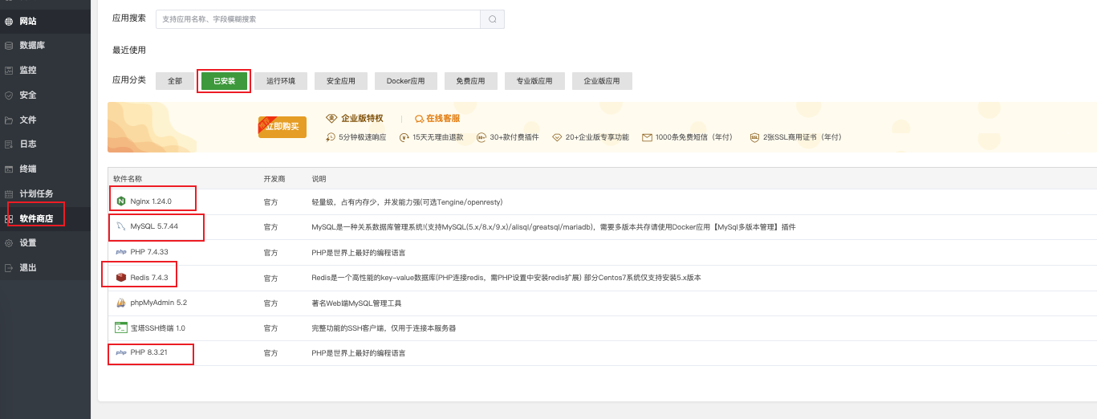This screenshot has width=1097, height=419.
Task: Click the 2张SSL商用证书 icon
Action: click(754, 137)
